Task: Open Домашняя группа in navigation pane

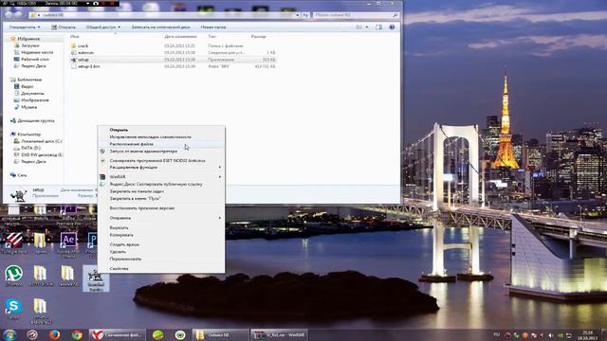Action: (x=36, y=120)
